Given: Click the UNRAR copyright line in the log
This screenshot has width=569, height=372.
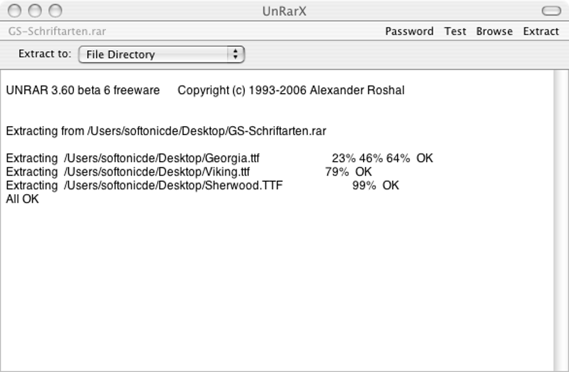Looking at the screenshot, I should [x=205, y=90].
